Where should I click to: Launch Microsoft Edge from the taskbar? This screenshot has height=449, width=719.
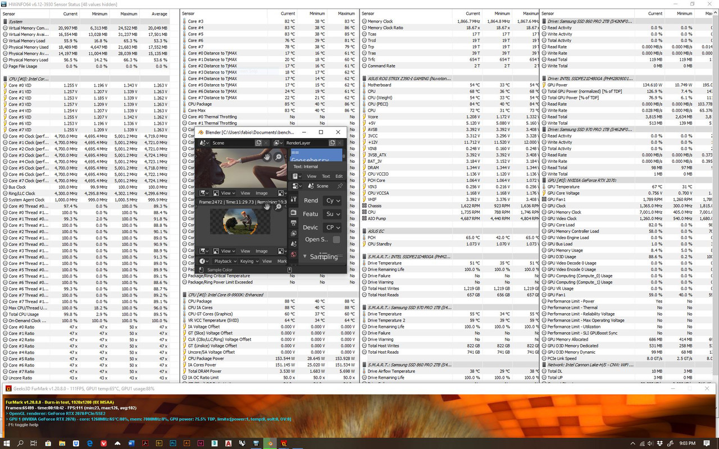point(90,443)
